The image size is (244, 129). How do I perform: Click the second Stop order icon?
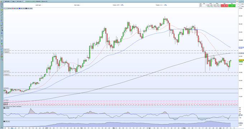[219, 6]
